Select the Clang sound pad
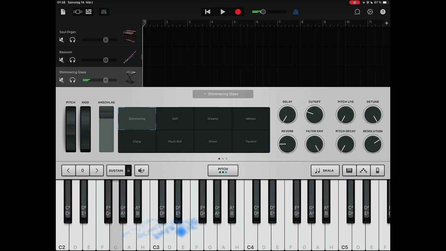This screenshot has width=446, height=251. click(137, 142)
